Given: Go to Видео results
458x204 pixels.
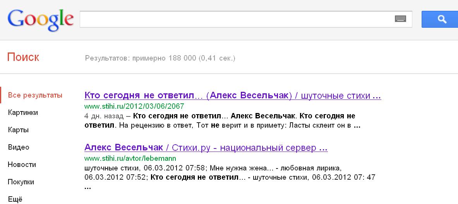Looking at the screenshot, I should pyautogui.click(x=19, y=147).
